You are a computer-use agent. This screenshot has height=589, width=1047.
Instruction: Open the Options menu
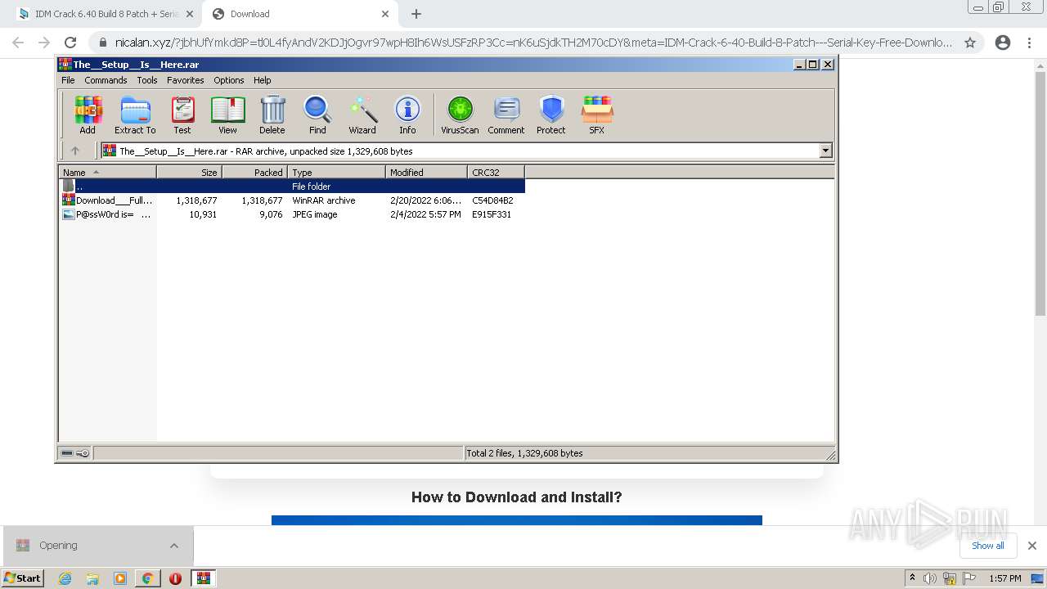(x=229, y=80)
